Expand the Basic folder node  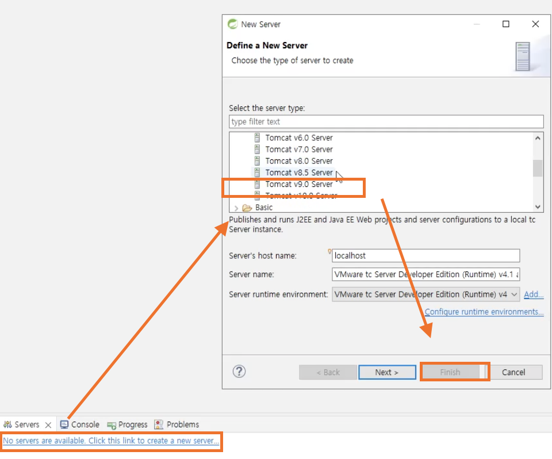(x=236, y=208)
